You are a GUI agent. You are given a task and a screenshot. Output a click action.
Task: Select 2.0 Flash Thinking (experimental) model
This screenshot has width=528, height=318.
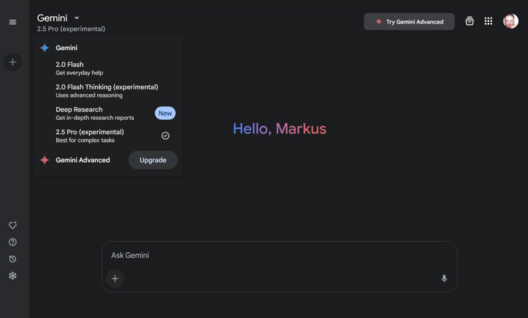point(108,91)
